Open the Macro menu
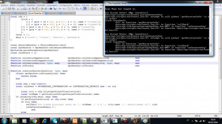 (x=77, y=5)
